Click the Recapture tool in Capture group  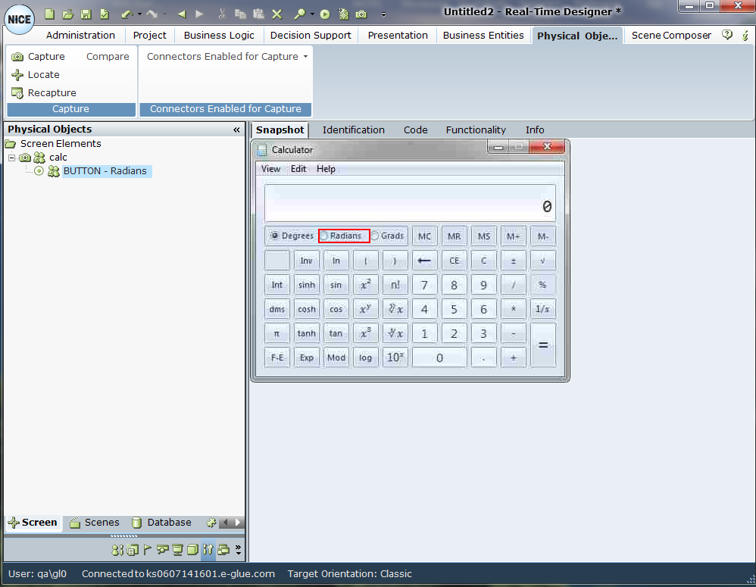(44, 92)
